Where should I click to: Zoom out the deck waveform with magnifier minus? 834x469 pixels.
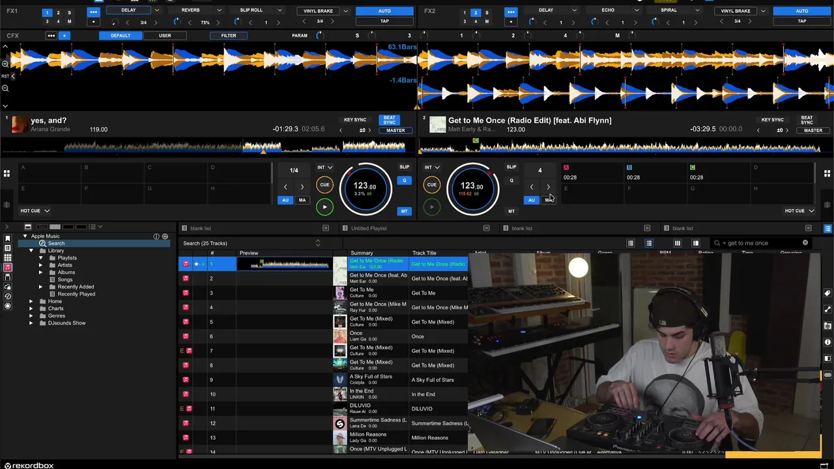(x=5, y=88)
